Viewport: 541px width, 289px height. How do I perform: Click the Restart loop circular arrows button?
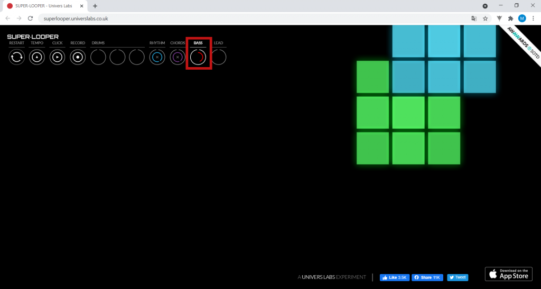click(x=16, y=57)
